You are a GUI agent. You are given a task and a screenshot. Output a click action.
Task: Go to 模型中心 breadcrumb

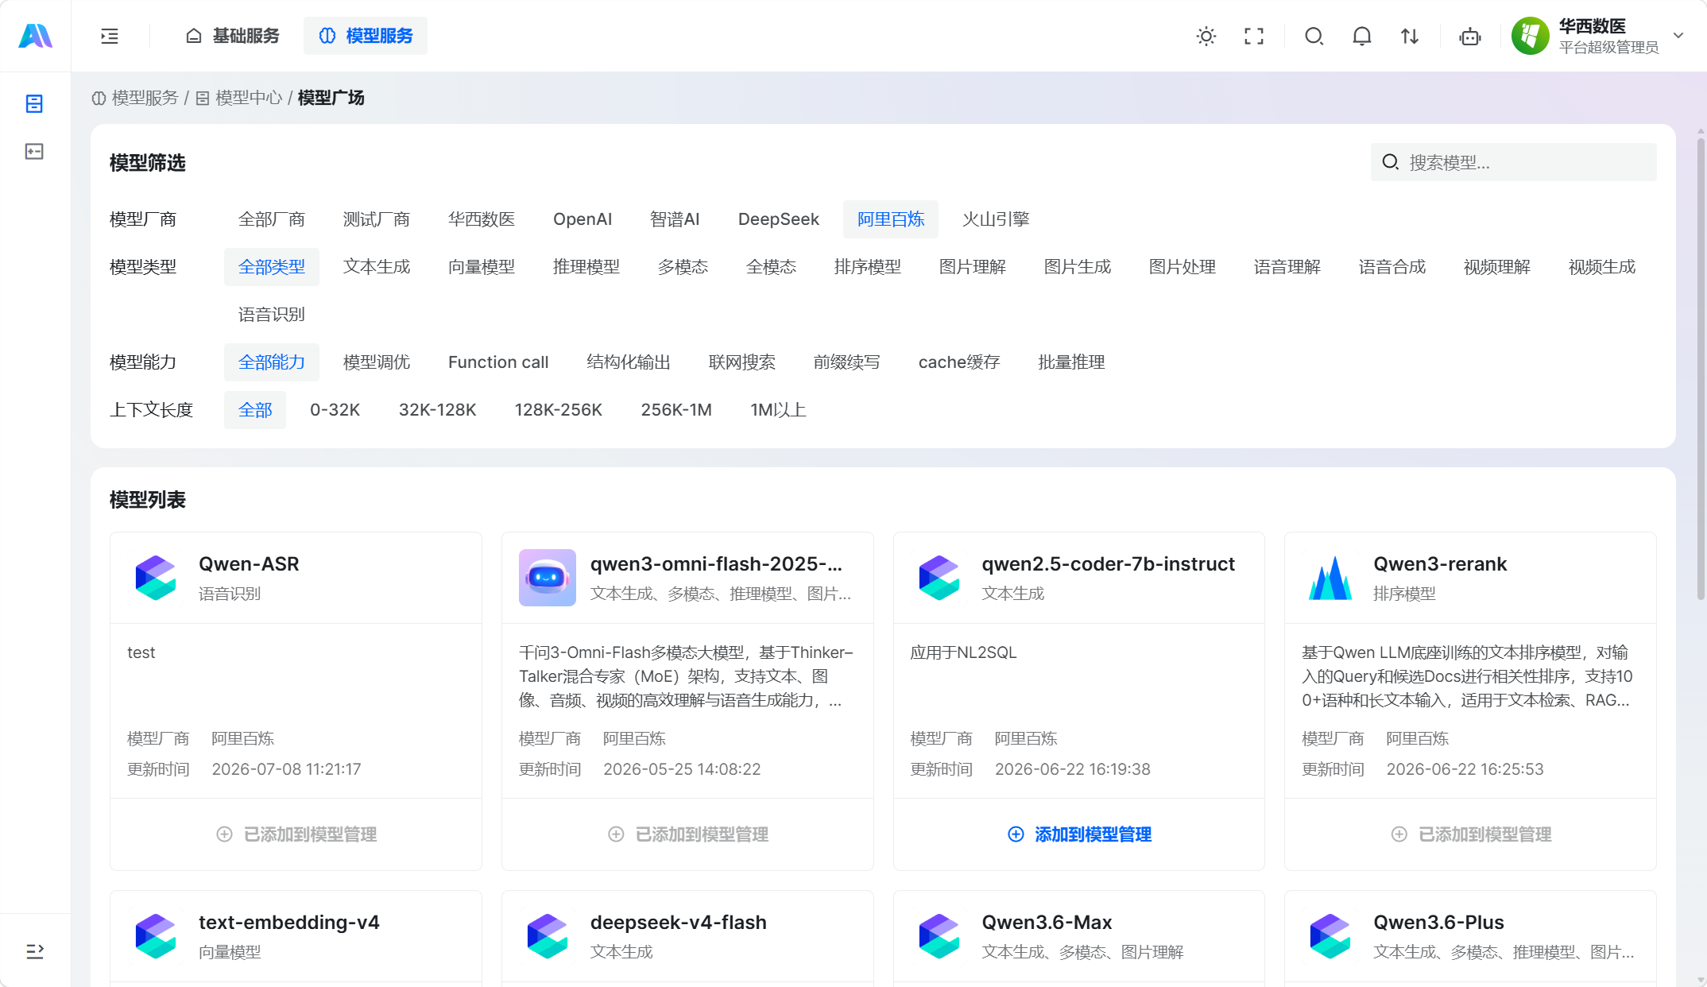pyautogui.click(x=239, y=98)
